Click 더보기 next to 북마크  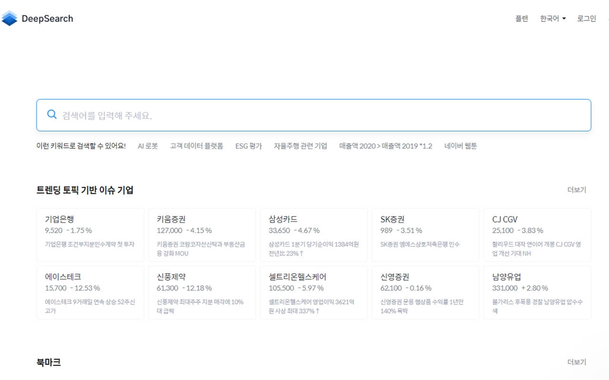[x=577, y=362]
